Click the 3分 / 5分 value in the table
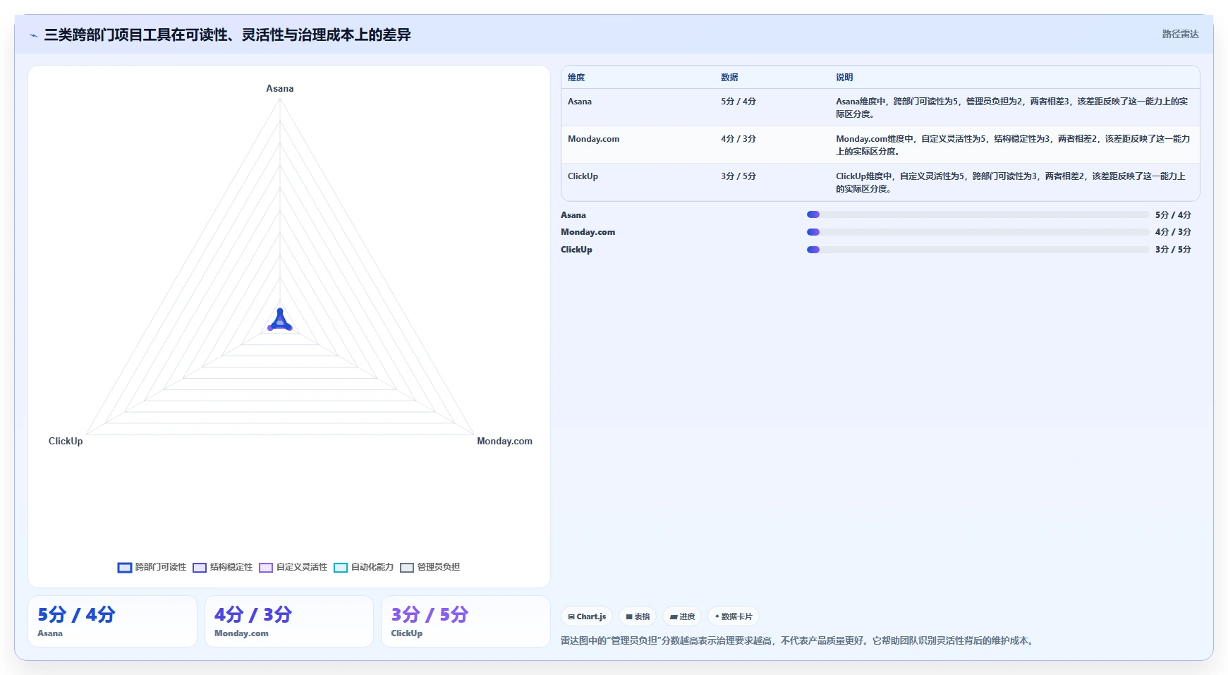This screenshot has height=675, width=1228. click(x=738, y=176)
